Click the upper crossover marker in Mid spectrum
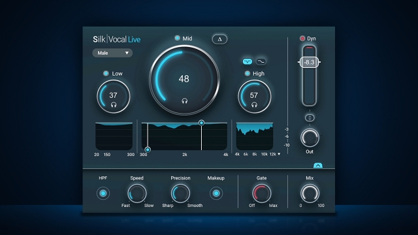 [x=202, y=123]
